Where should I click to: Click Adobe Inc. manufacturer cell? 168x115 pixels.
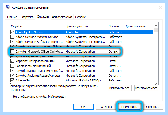[x=73, y=32]
